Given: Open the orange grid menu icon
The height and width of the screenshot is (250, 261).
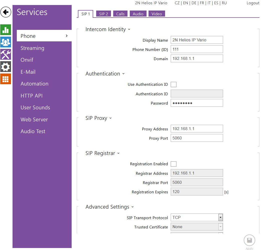Looking at the screenshot, I should click(6, 79).
